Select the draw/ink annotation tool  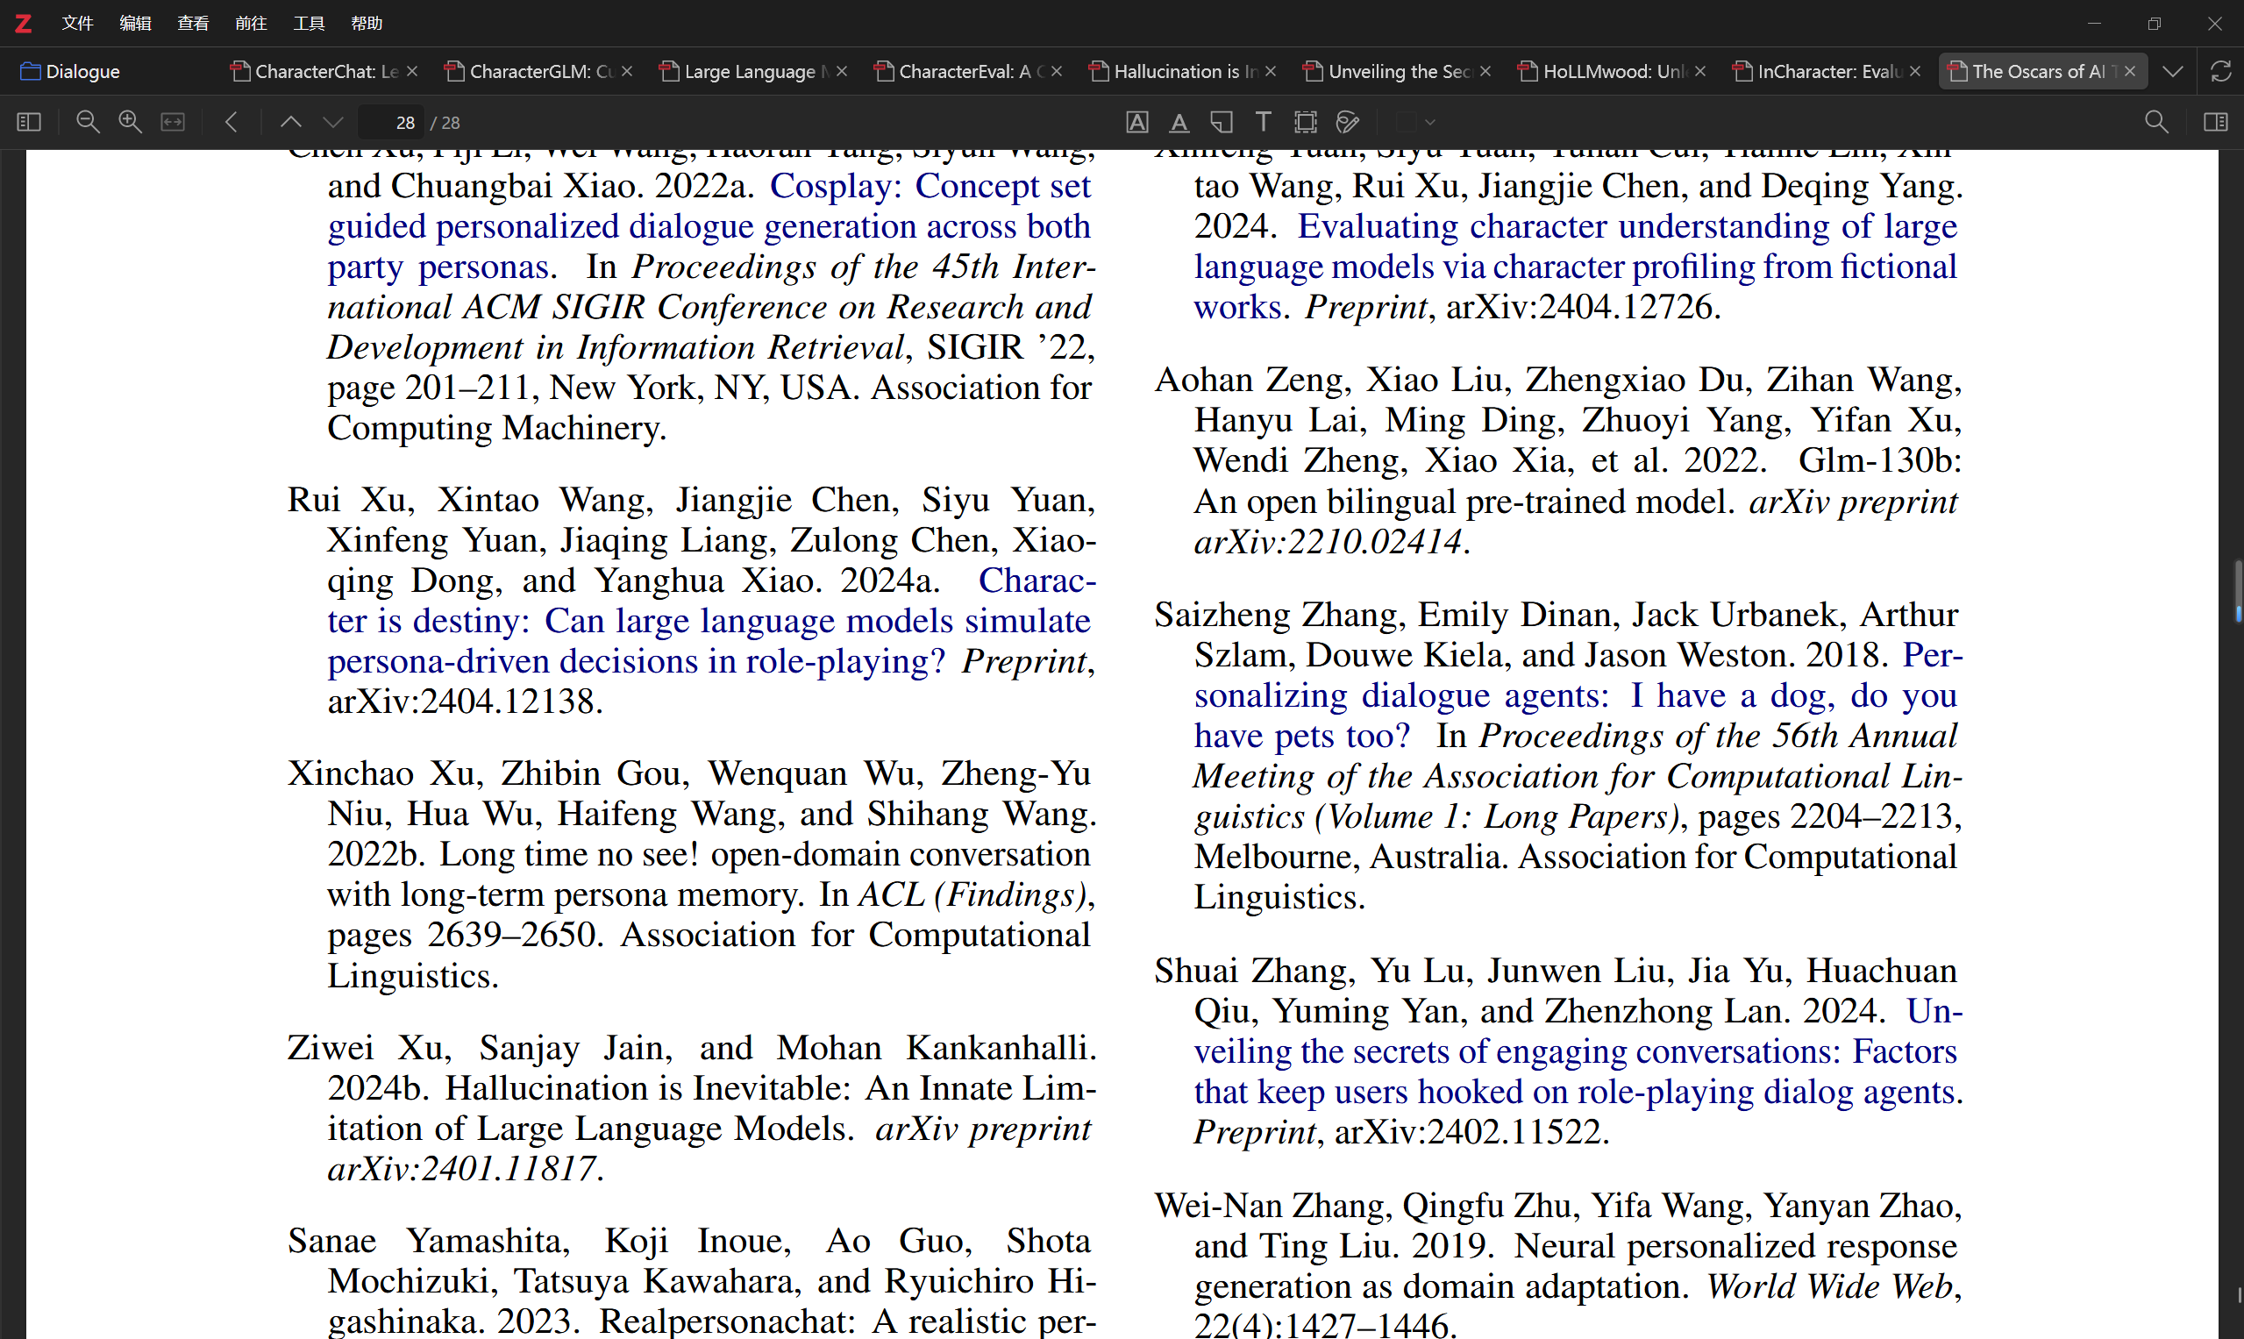click(x=1348, y=122)
